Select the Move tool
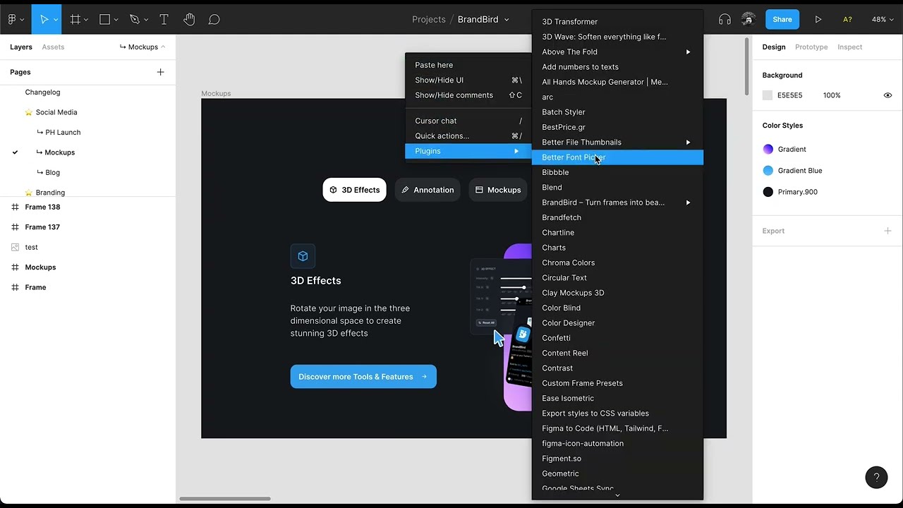Screen dimensions: 903x508 [x=44, y=20]
